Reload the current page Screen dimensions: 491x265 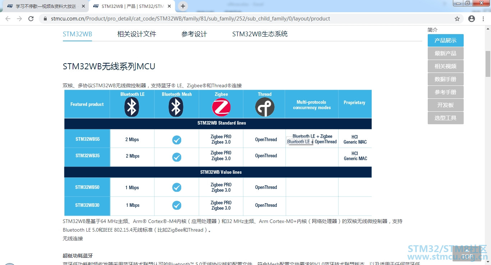pyautogui.click(x=31, y=19)
